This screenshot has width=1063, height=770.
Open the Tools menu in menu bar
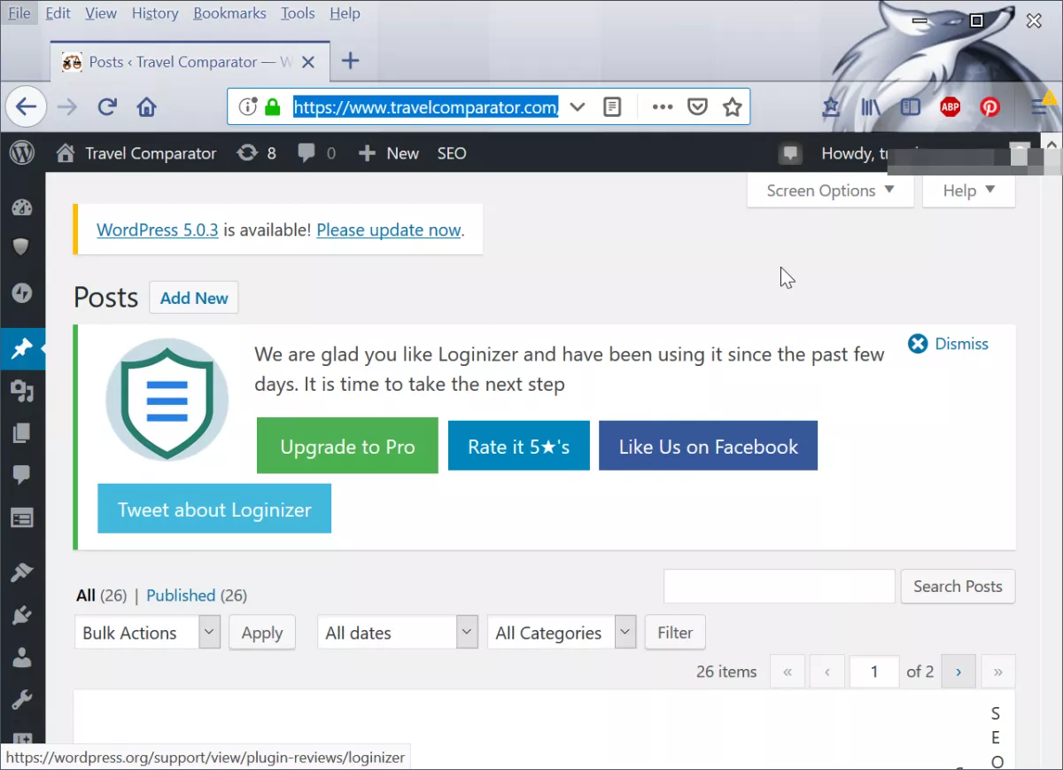click(x=298, y=13)
